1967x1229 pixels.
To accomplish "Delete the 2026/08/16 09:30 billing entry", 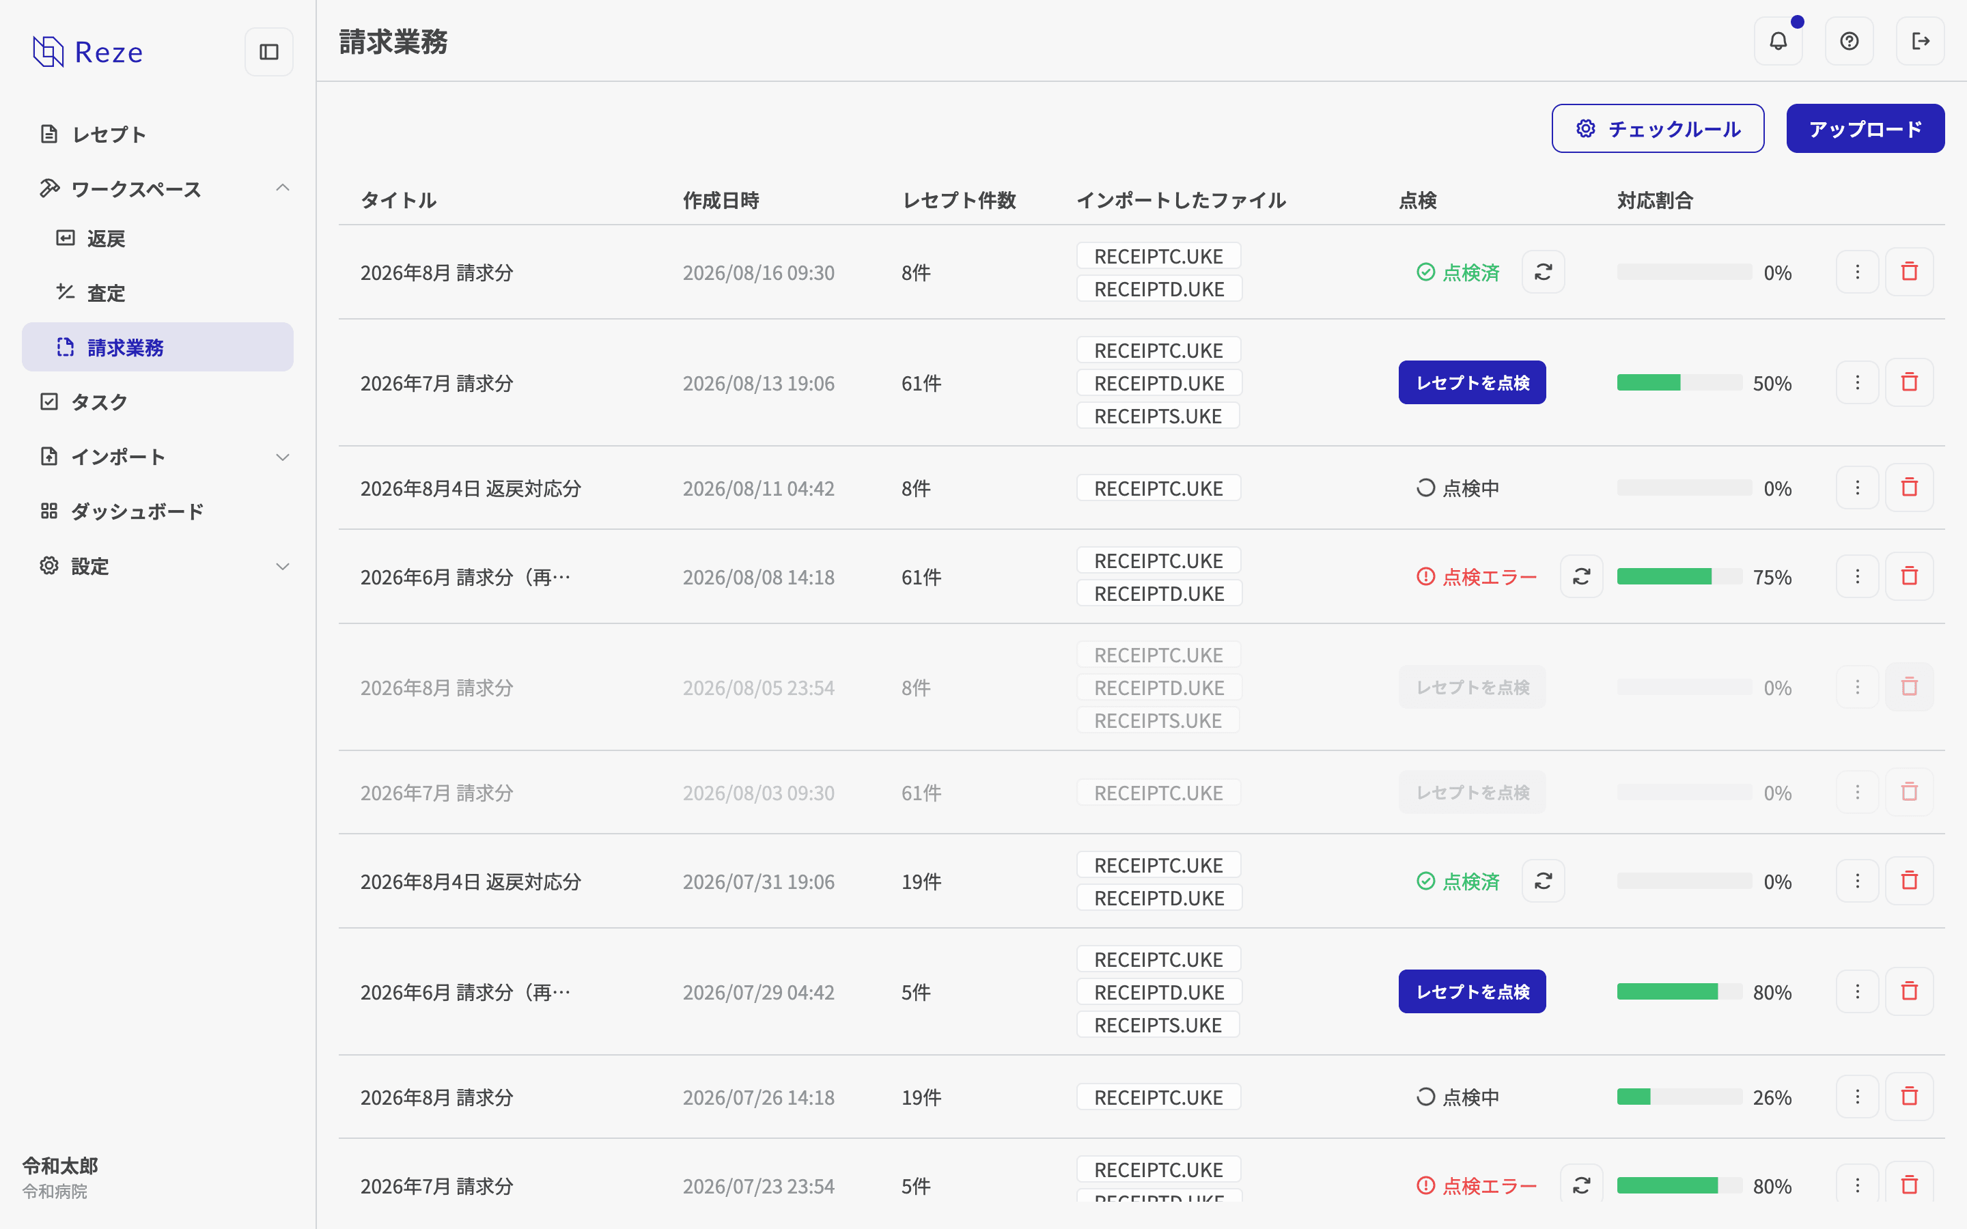I will click(1910, 272).
